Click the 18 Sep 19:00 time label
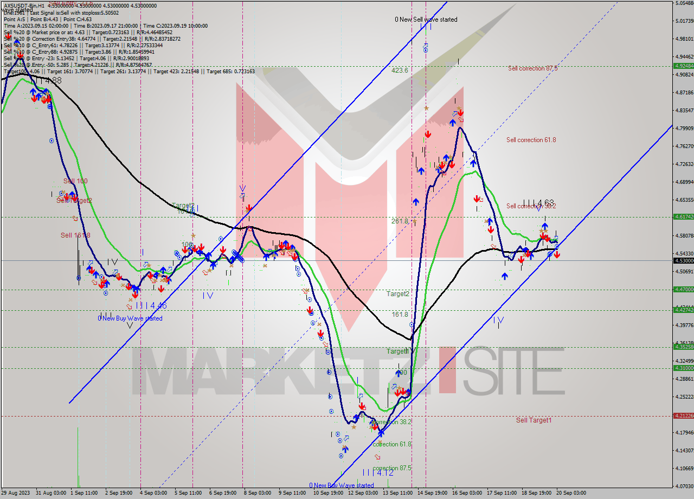This screenshot has width=694, height=499. coord(537,493)
